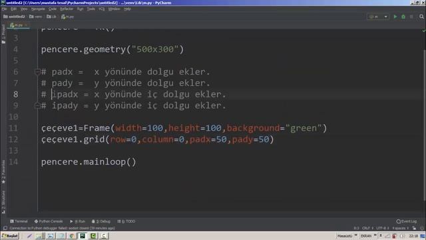Click the untitled2 project breadcrumb

pyautogui.click(x=14, y=17)
